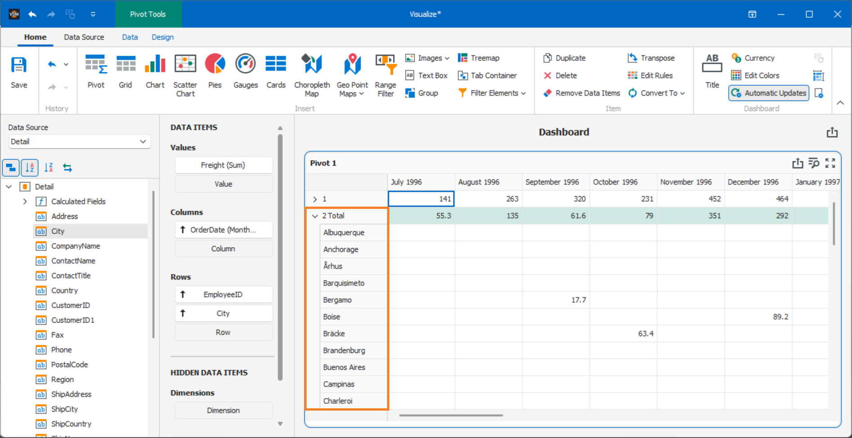852x438 pixels.
Task: Open the Detail data source dropdown
Action: (x=143, y=142)
